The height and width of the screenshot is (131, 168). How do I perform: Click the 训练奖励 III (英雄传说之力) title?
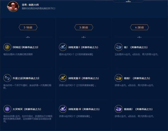click(x=84, y=109)
